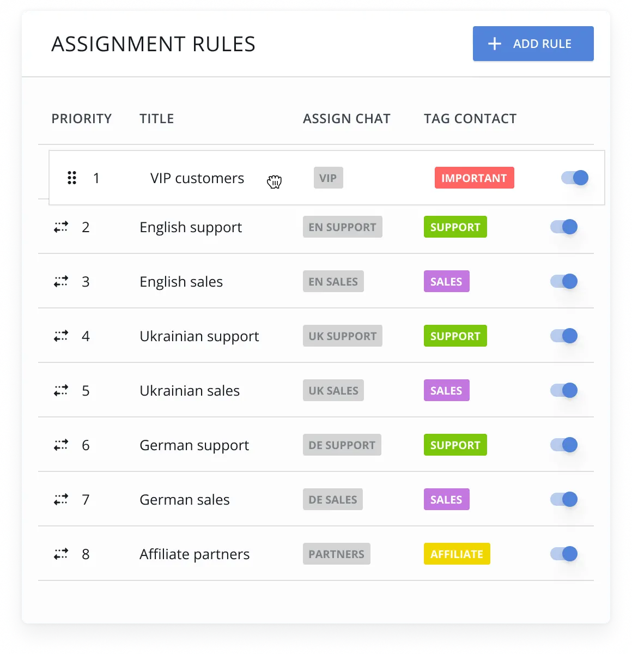
Task: Click the PARTNERS assign chat label
Action: point(336,554)
